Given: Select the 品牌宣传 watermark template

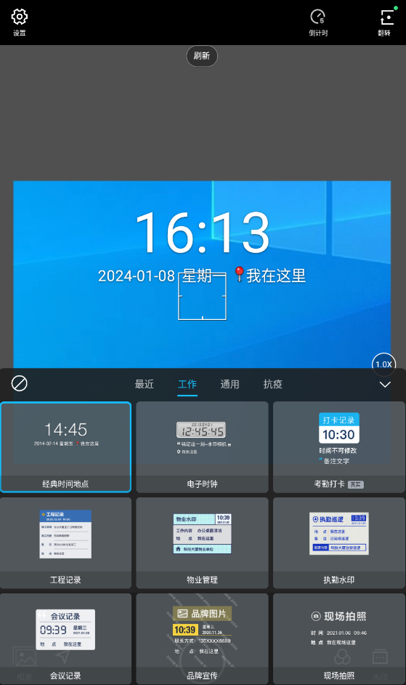Looking at the screenshot, I should [x=202, y=638].
